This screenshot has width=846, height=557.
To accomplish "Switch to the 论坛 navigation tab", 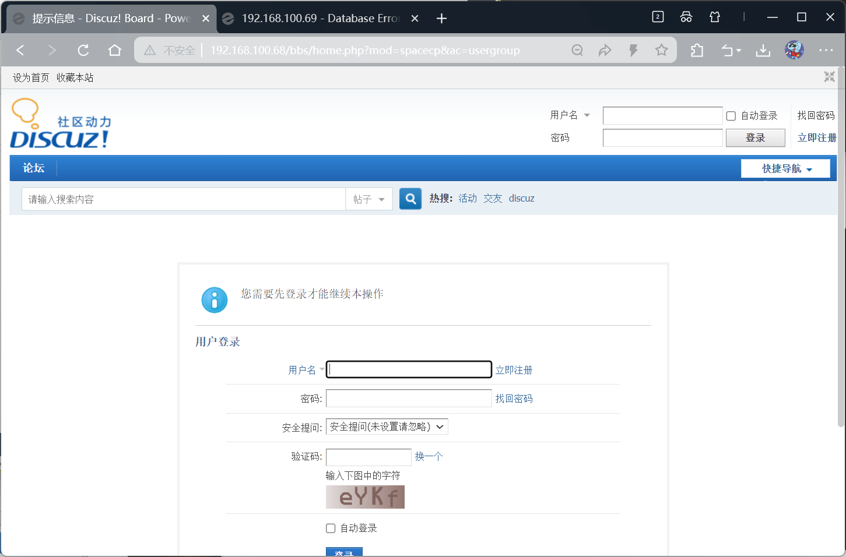I will coord(33,168).
